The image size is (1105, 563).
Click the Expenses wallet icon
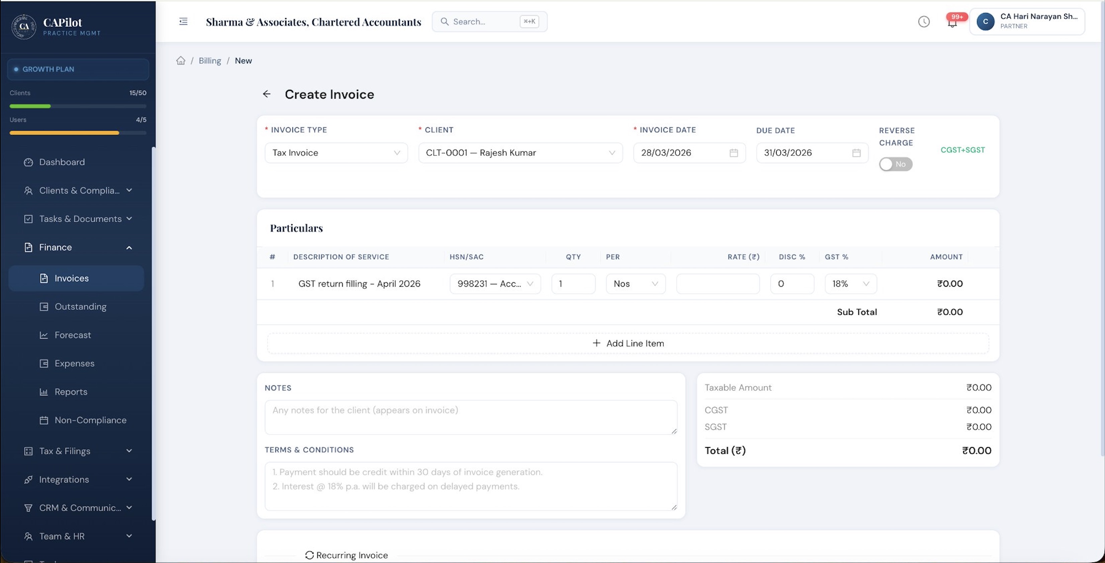44,363
